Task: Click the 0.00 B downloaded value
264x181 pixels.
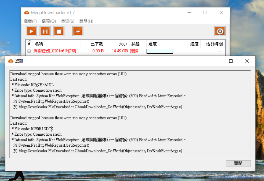Action: (x=98, y=51)
